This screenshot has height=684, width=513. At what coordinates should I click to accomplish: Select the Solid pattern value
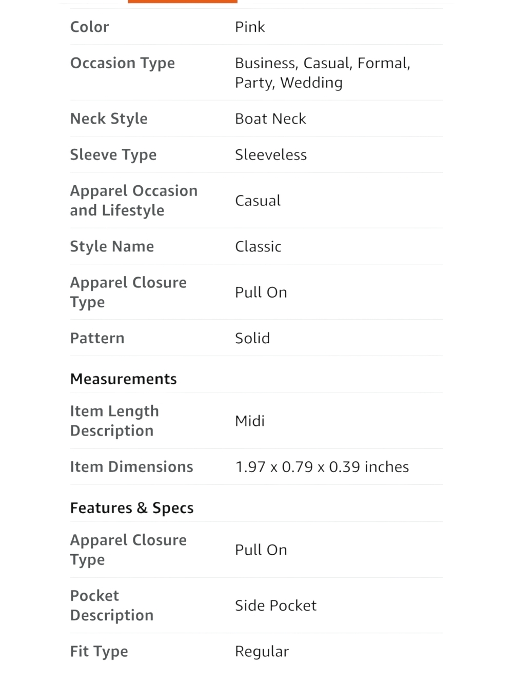point(252,338)
